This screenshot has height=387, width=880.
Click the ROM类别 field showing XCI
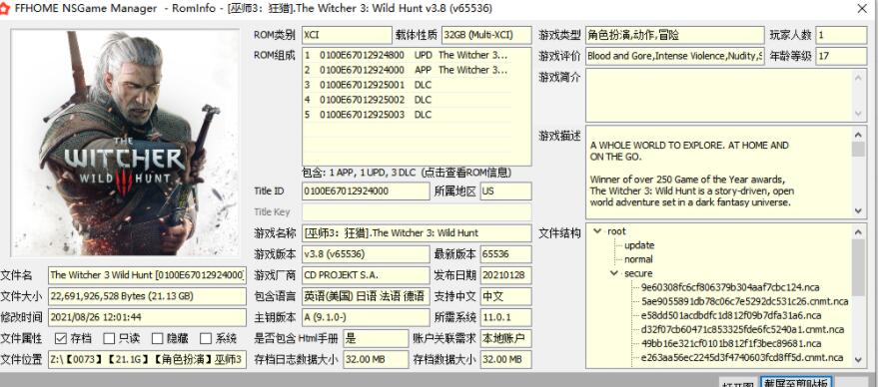[x=347, y=35]
